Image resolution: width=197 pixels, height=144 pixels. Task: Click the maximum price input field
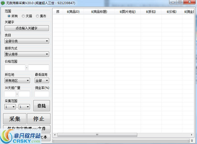39,68
